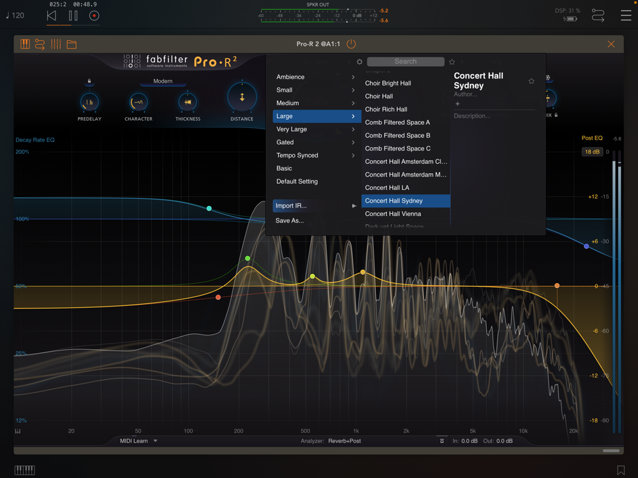Open the hamburger main menu

pos(626,15)
